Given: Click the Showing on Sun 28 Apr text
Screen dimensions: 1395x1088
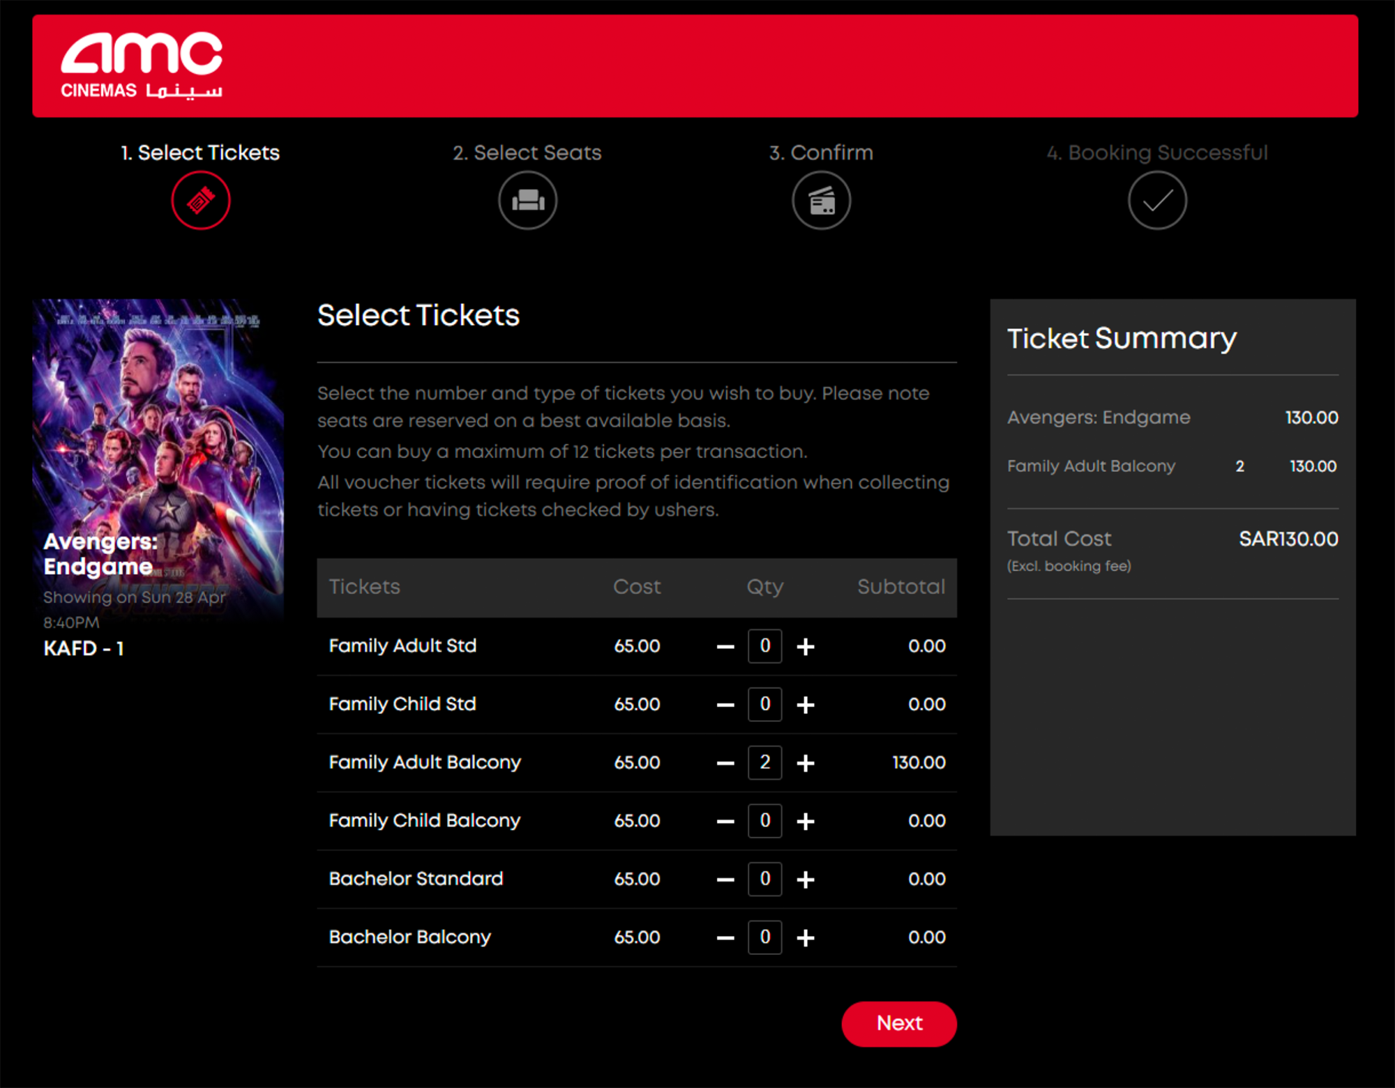Looking at the screenshot, I should click(x=135, y=597).
